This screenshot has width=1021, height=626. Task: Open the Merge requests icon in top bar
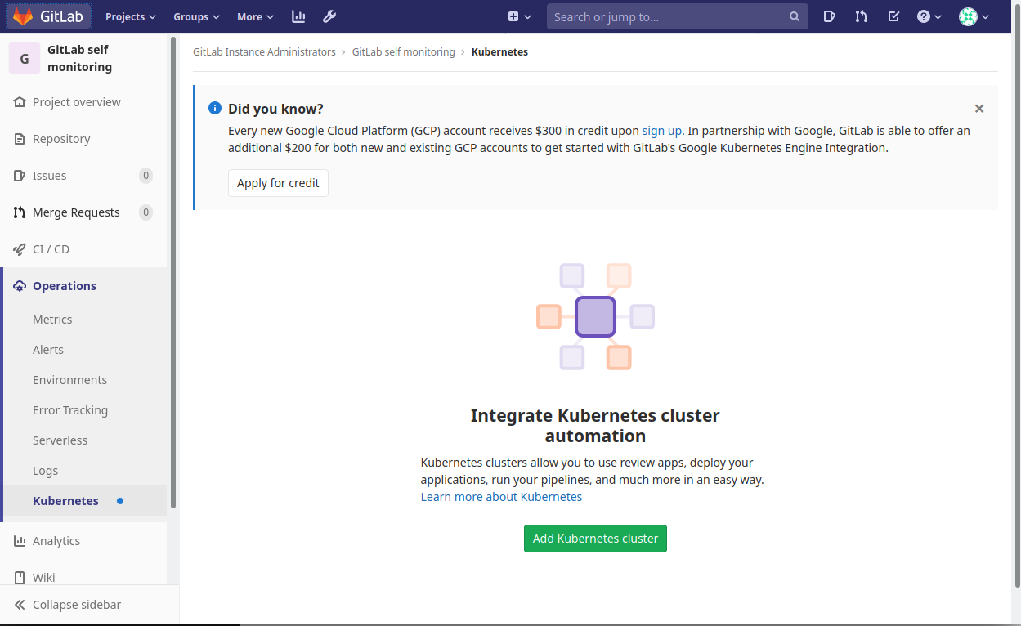(x=862, y=16)
